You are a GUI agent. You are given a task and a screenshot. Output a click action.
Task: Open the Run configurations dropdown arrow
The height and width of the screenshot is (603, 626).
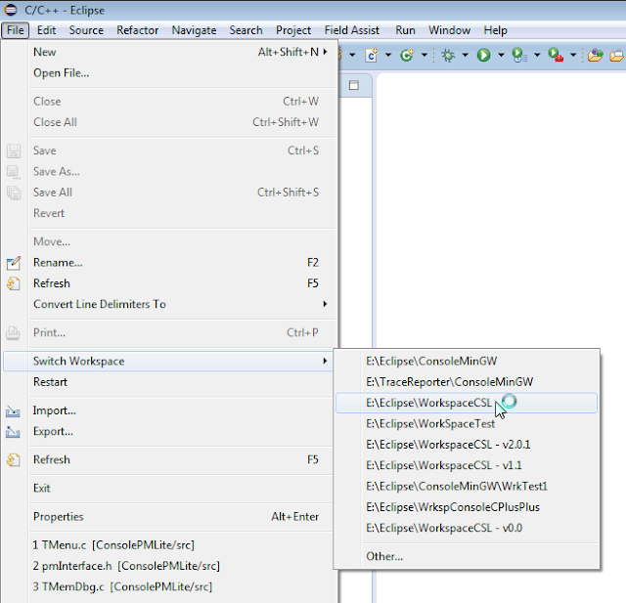point(501,55)
